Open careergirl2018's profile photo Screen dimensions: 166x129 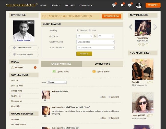tap(143, 102)
